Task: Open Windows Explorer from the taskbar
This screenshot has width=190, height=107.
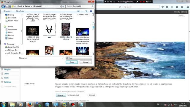Action: (x=12, y=104)
